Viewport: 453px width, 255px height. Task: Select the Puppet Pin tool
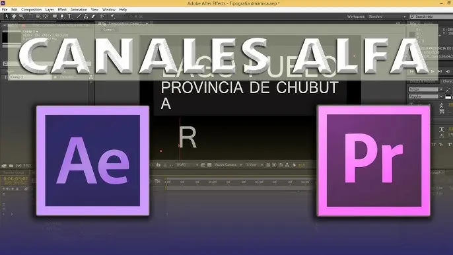tap(112, 17)
